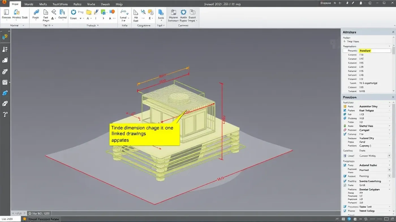The image size is (396, 222).
Task: Toggle the checkbox on the 'SMA' row
Action: click(345, 185)
